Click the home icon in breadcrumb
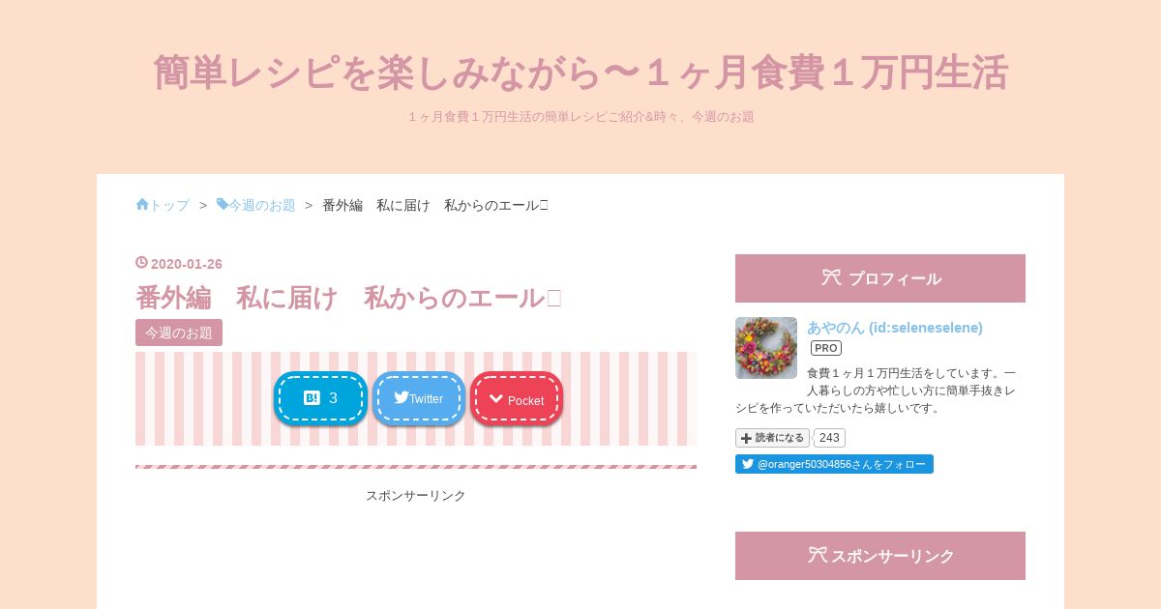The image size is (1161, 609). [142, 204]
